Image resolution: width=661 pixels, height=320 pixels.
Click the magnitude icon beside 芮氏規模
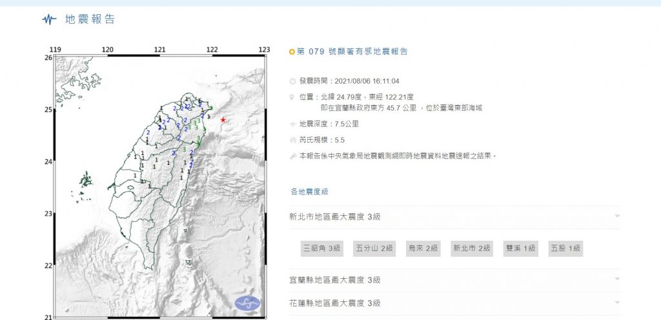click(x=293, y=140)
